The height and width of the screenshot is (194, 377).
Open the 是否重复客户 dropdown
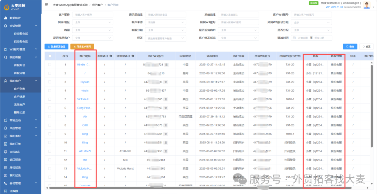pos(238,30)
